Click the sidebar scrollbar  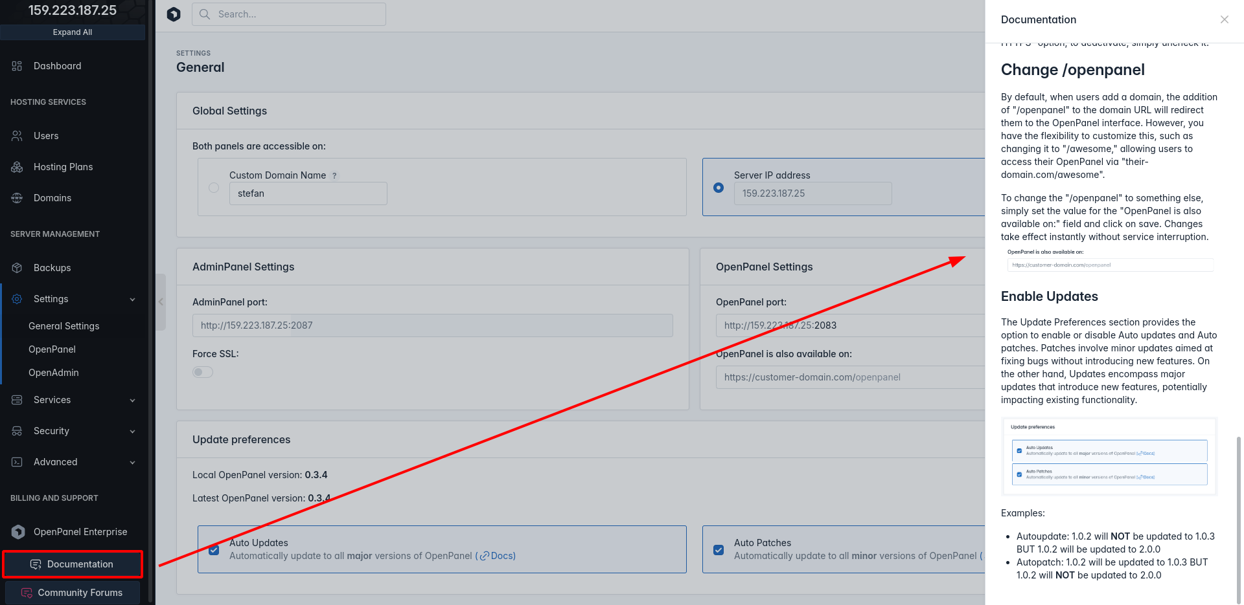point(150,302)
